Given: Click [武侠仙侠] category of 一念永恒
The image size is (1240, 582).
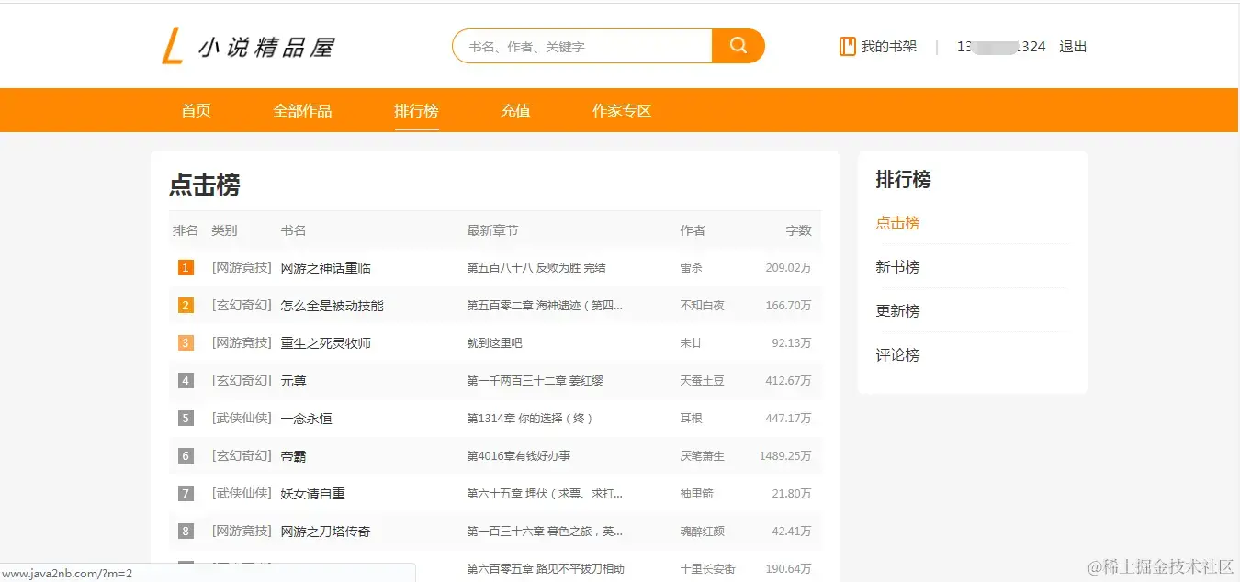Looking at the screenshot, I should point(242,418).
